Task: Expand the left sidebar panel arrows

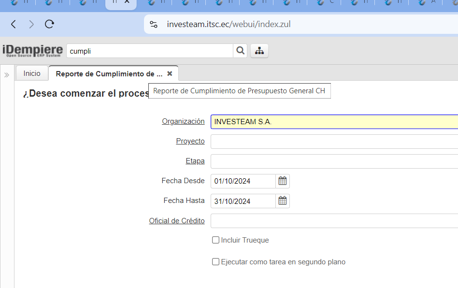Action: click(x=7, y=75)
